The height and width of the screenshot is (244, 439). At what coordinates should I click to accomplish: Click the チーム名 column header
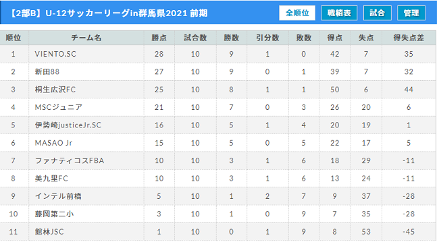click(86, 38)
